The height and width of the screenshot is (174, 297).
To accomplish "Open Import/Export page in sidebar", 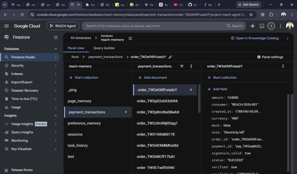I will point(22,82).
